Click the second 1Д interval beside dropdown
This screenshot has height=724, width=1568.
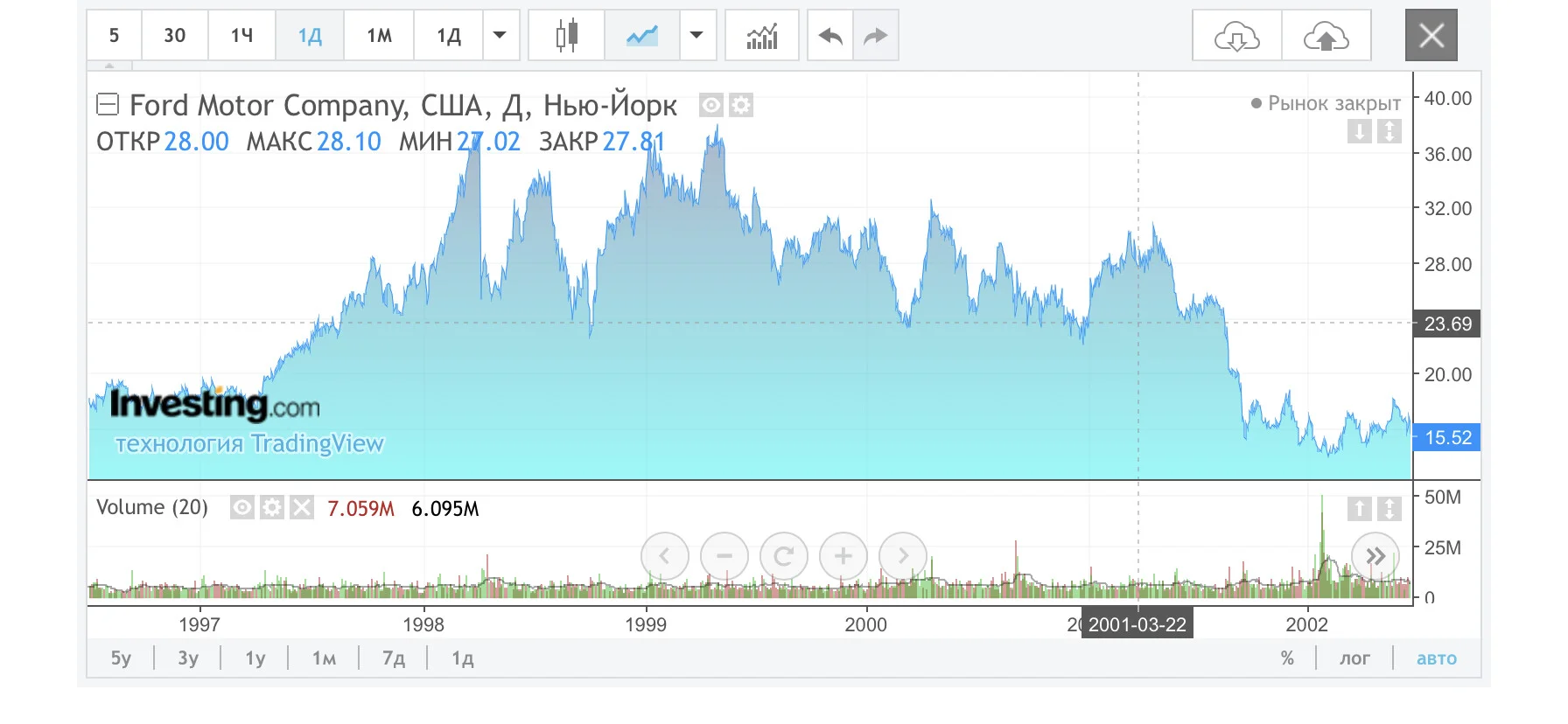(449, 36)
